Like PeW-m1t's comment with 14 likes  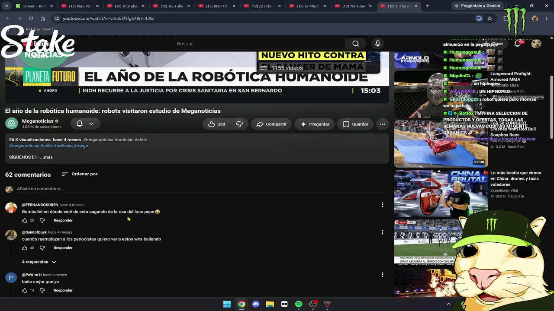pyautogui.click(x=25, y=290)
